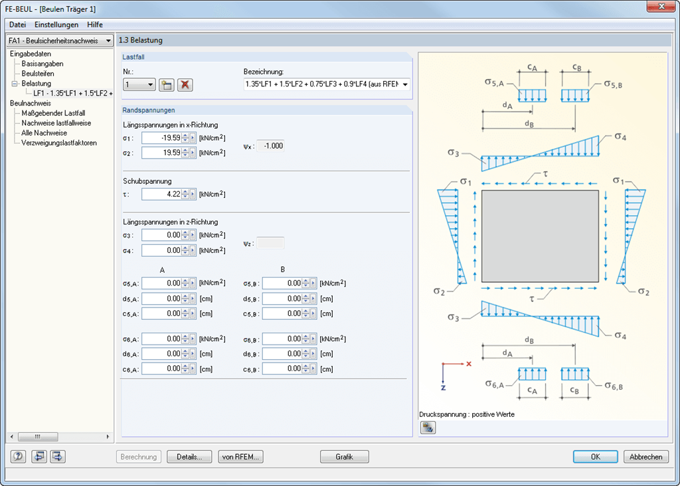Click the σ5,A stress input field

(161, 283)
